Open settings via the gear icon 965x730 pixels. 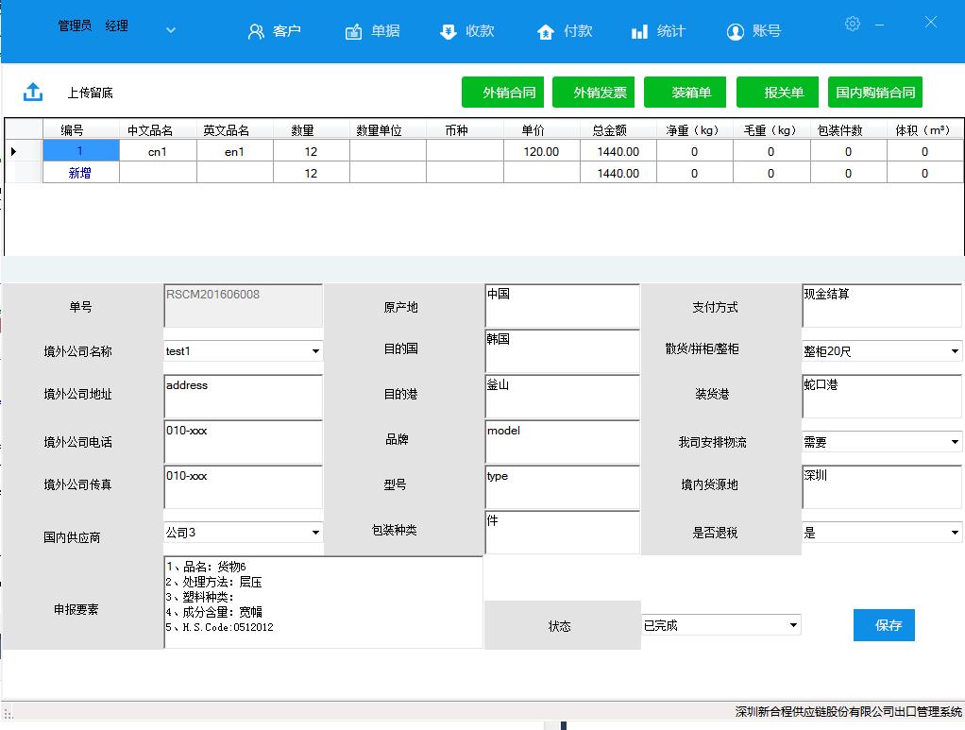coord(853,24)
